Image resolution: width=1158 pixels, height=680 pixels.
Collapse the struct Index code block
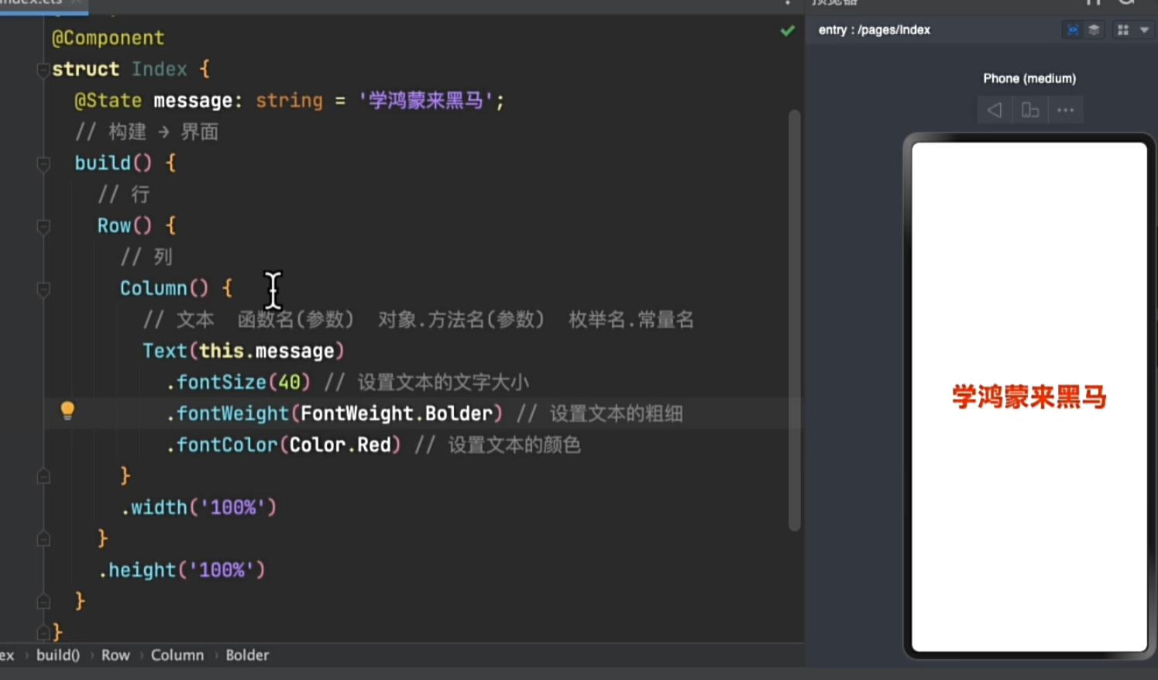pyautogui.click(x=43, y=70)
